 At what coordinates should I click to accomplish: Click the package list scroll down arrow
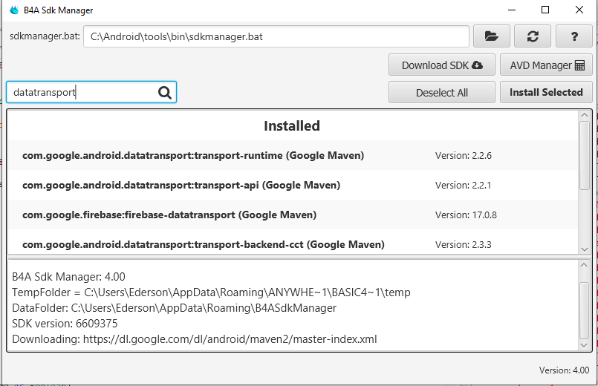pyautogui.click(x=584, y=249)
